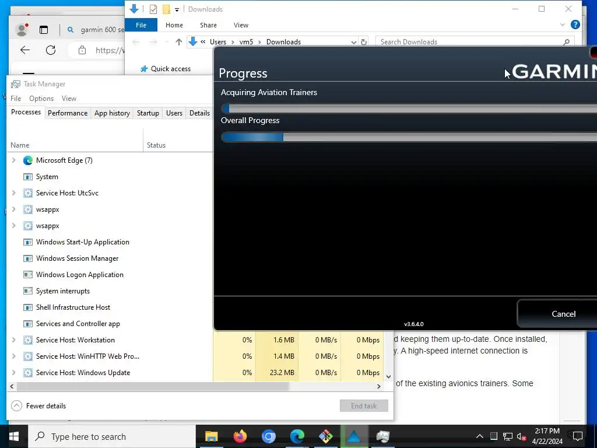Click the Overall Progress bar
597x448 pixels.
click(x=409, y=137)
